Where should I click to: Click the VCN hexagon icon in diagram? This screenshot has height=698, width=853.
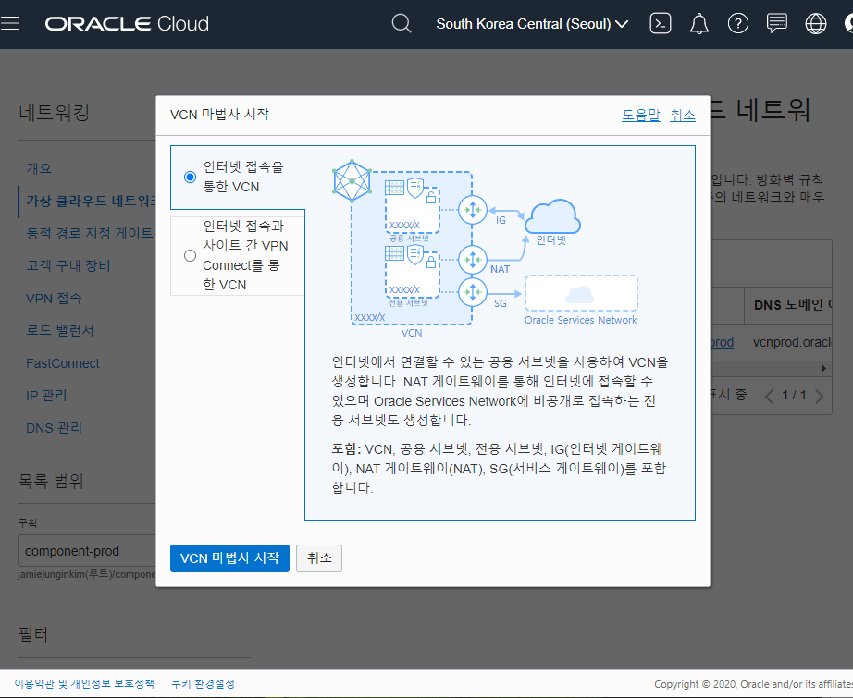352,181
